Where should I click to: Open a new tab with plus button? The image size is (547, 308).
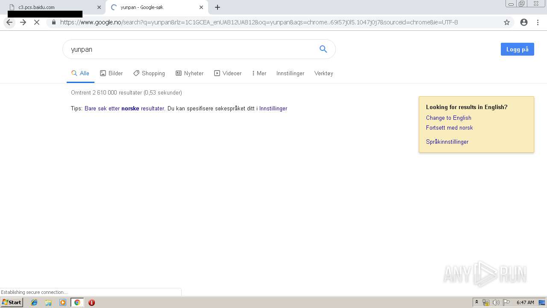[218, 7]
